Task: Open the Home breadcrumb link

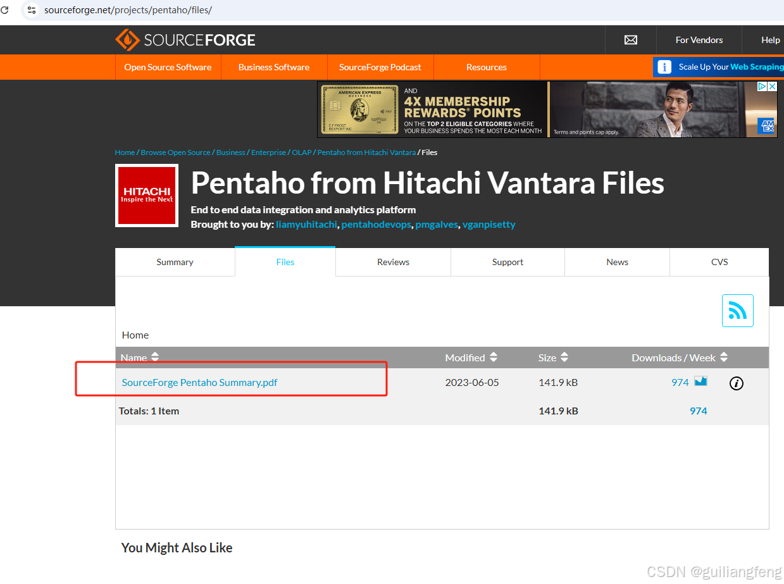Action: pyautogui.click(x=125, y=152)
